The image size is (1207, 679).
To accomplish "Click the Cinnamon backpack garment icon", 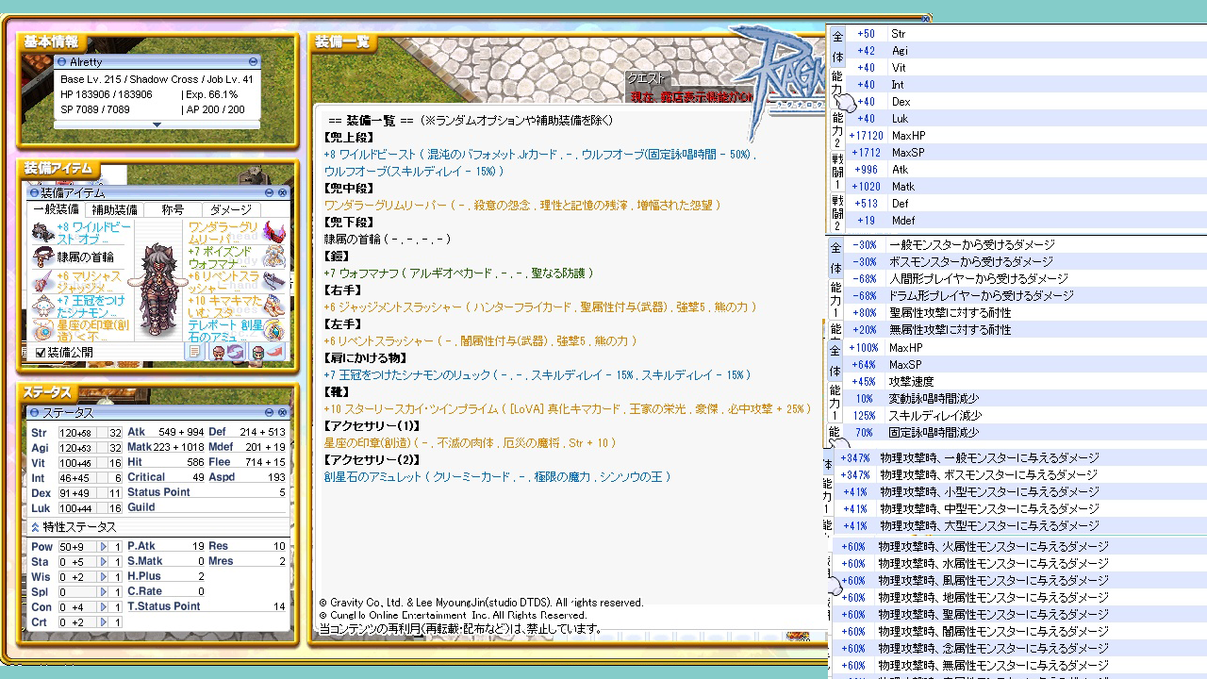I will tap(43, 306).
